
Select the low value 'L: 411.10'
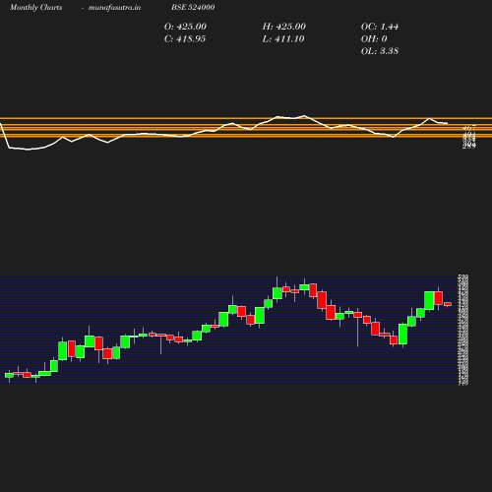(283, 39)
